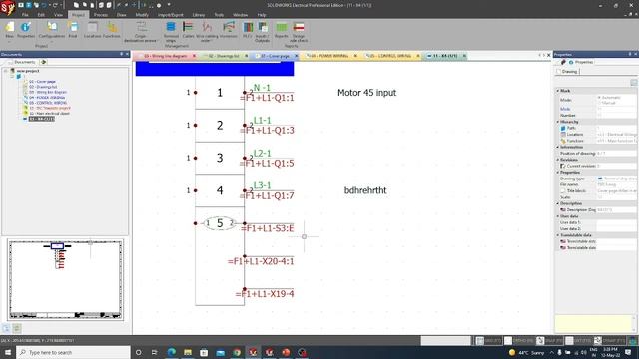
Task: Open Wire cabling order tool
Action: [207, 32]
